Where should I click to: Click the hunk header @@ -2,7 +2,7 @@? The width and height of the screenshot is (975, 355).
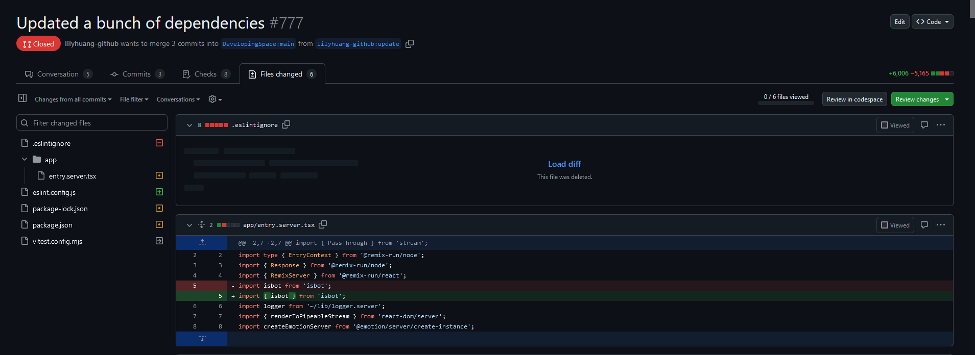(x=332, y=243)
